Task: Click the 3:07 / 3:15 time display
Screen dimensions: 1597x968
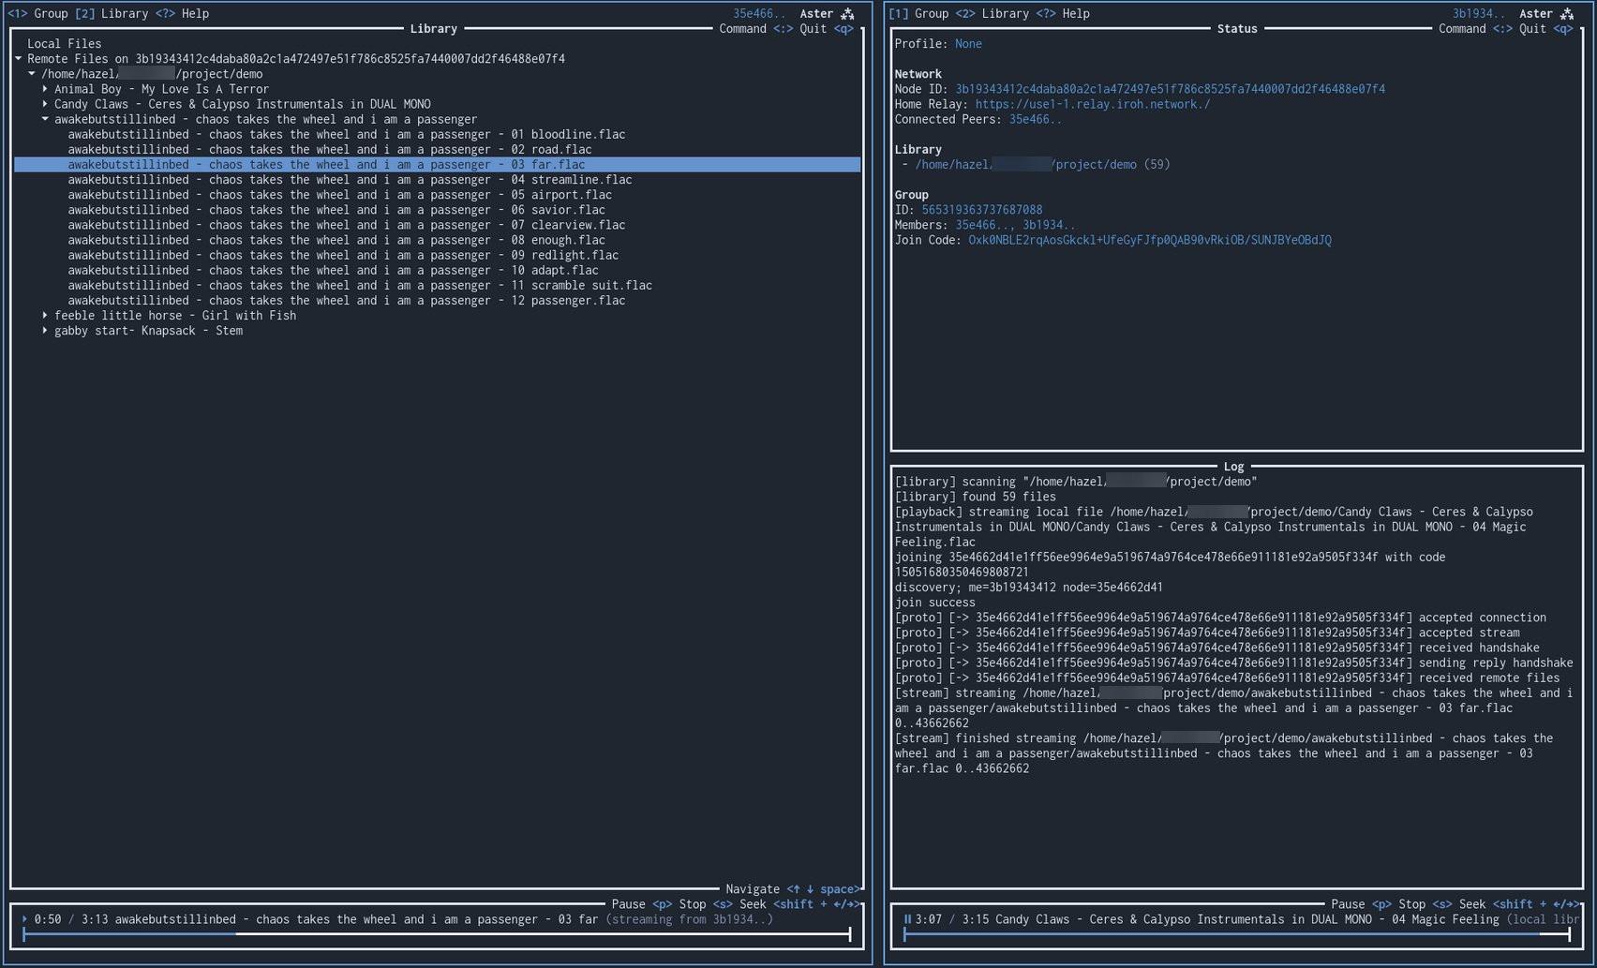Action: coord(951,919)
